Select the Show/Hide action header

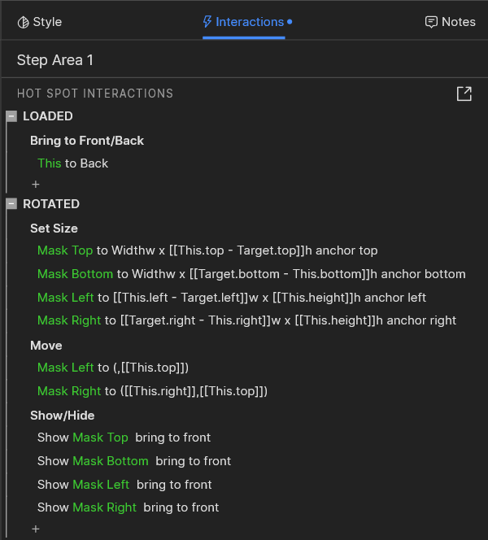tap(63, 416)
